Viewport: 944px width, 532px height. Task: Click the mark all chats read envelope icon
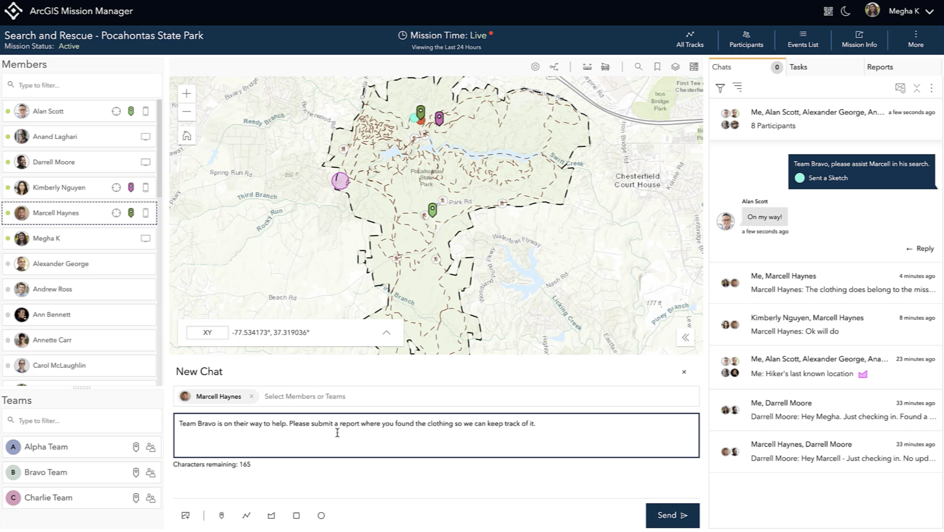click(900, 88)
